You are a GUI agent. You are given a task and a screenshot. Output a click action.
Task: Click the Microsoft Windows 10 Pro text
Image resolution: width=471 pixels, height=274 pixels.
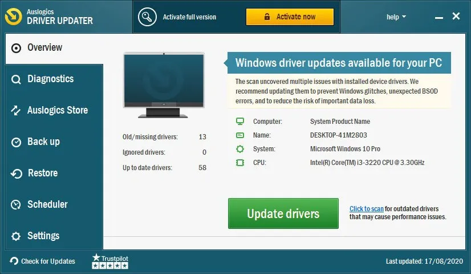coord(345,149)
